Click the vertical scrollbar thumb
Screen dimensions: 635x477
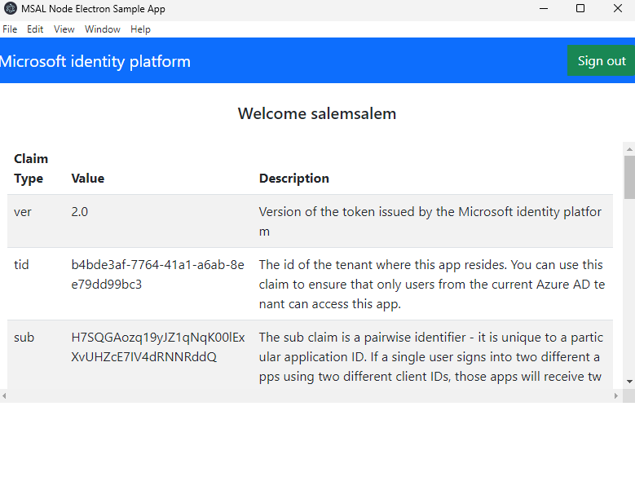(629, 178)
